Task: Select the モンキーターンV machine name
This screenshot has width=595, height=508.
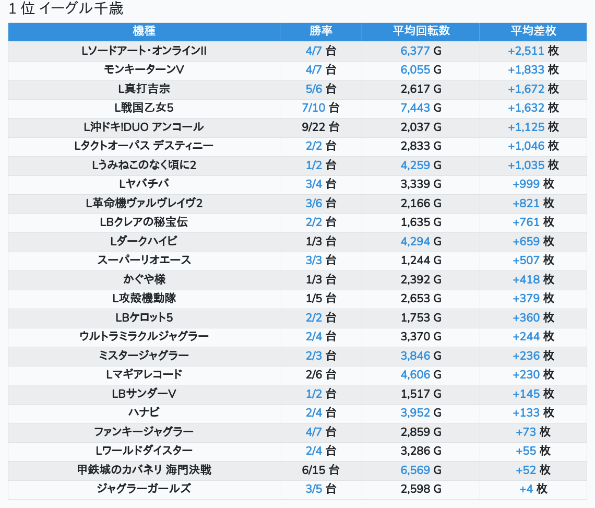Action: [x=144, y=70]
